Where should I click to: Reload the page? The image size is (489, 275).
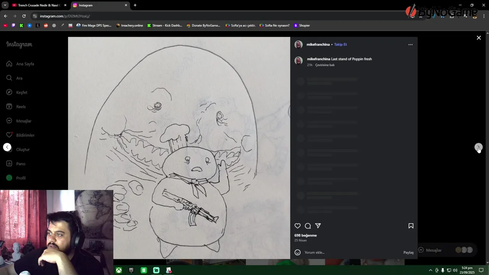tap(24, 16)
